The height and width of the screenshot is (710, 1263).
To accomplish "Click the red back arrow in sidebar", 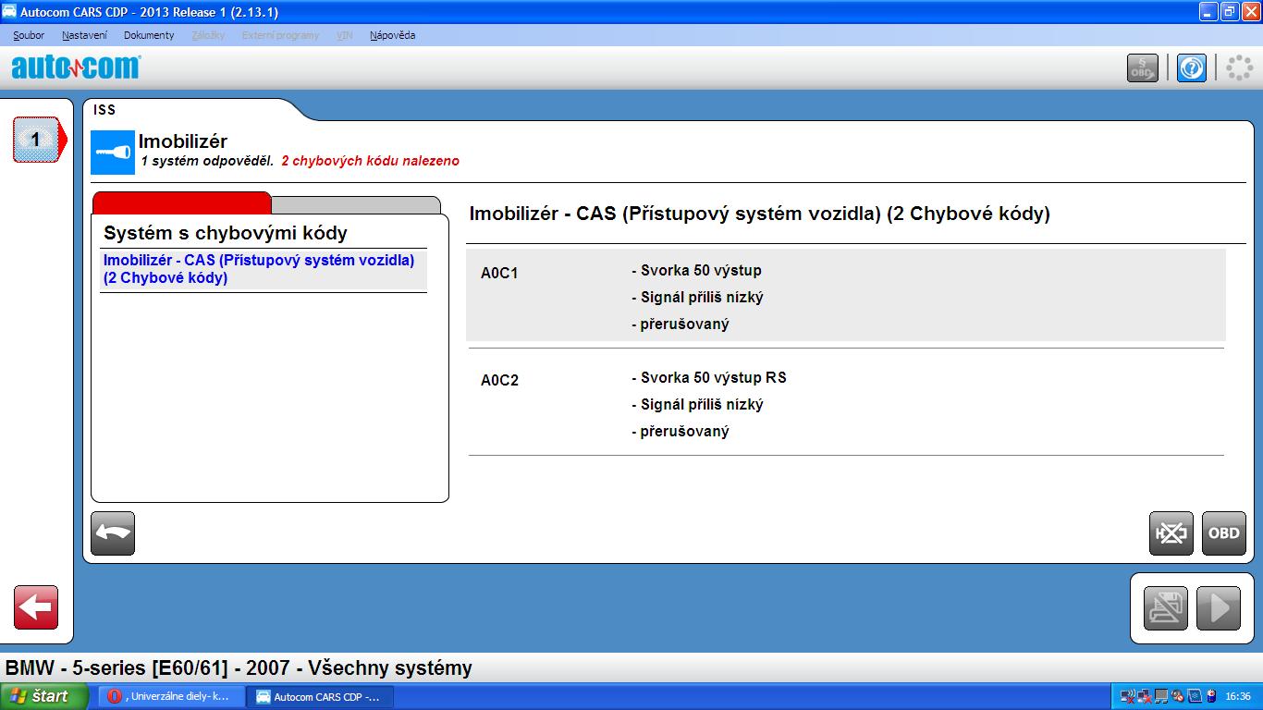I will pyautogui.click(x=36, y=607).
